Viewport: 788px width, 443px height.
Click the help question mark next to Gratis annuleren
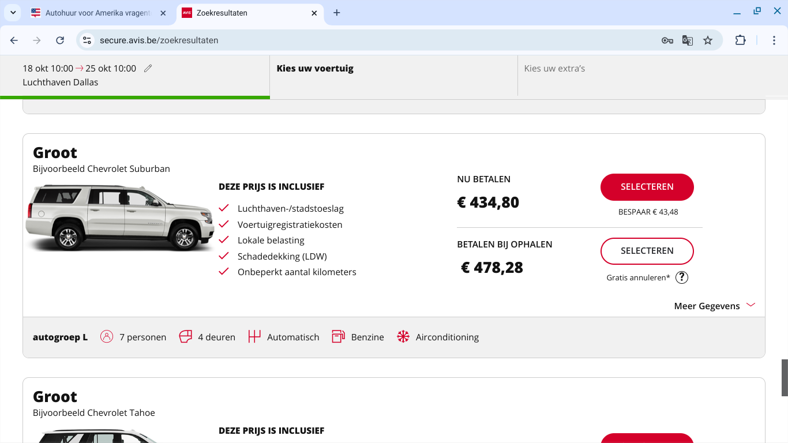[x=682, y=277]
